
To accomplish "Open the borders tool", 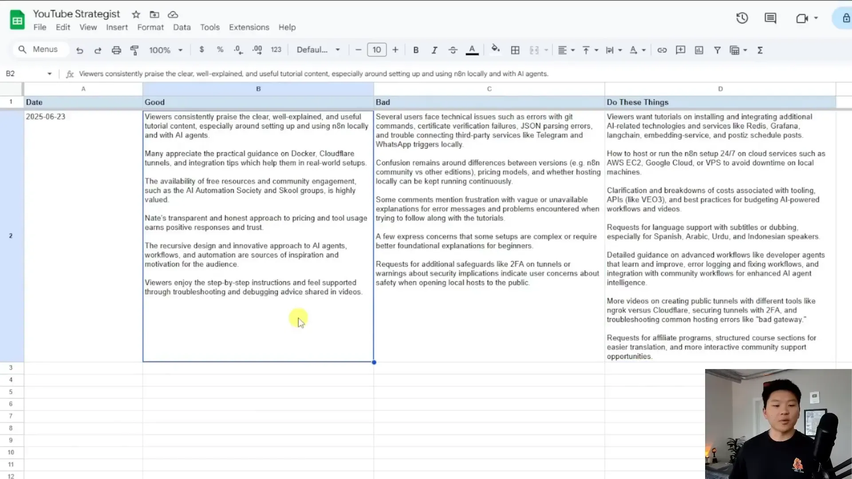I will (515, 50).
